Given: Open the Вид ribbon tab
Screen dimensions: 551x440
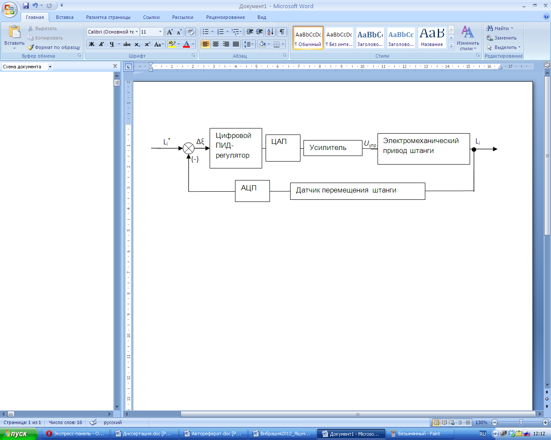Looking at the screenshot, I should 262,17.
